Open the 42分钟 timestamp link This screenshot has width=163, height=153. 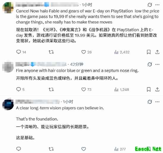76,64
